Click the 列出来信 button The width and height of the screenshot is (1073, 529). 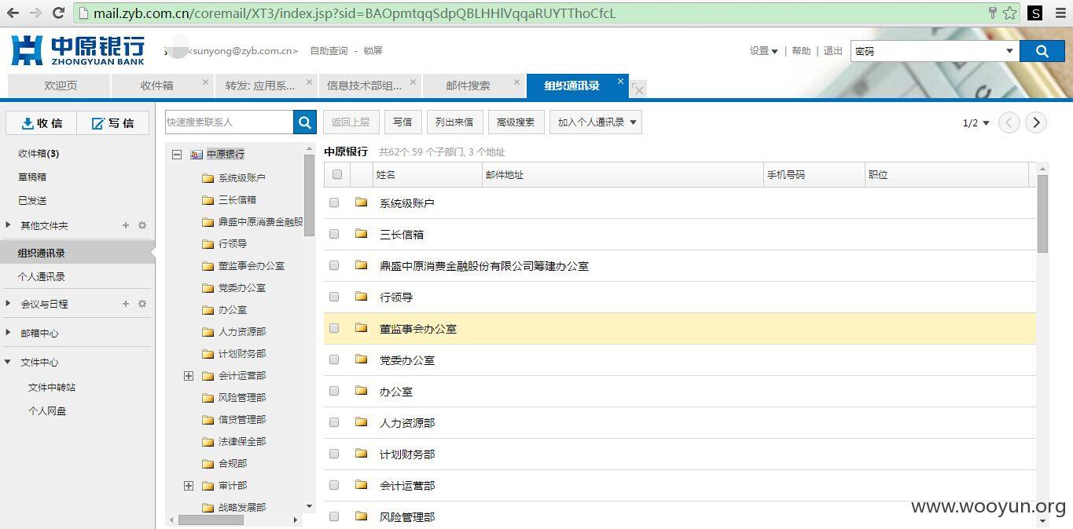tap(454, 122)
